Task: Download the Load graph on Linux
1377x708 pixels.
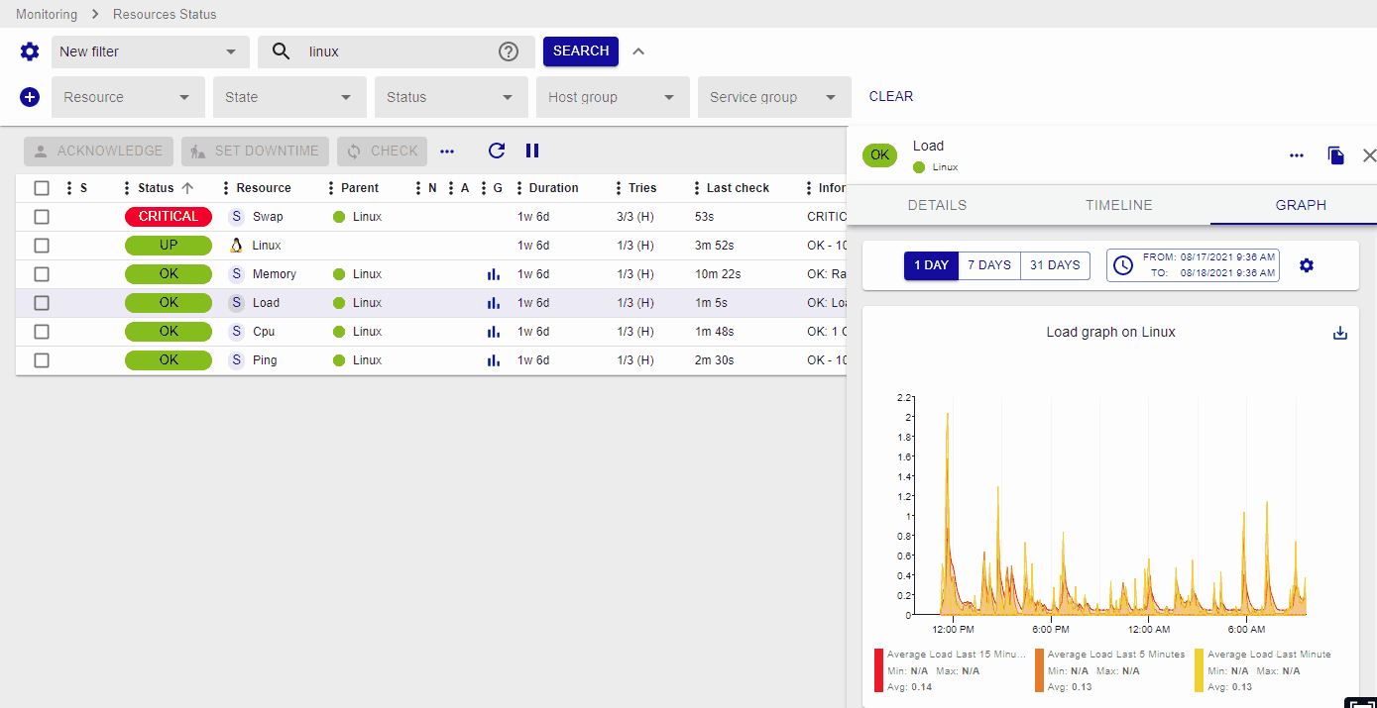Action: tap(1340, 333)
